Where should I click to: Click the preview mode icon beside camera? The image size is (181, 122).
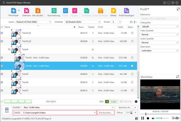click(173, 118)
